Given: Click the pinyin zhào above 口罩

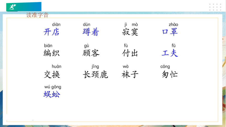Looking at the screenshot, I should 173,25.
